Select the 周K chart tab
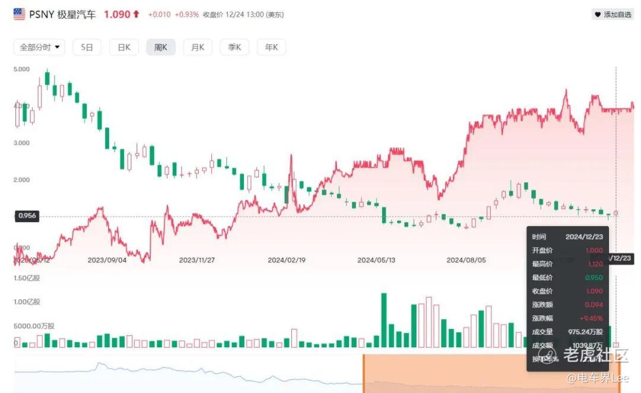Image resolution: width=641 pixels, height=393 pixels. 161,47
